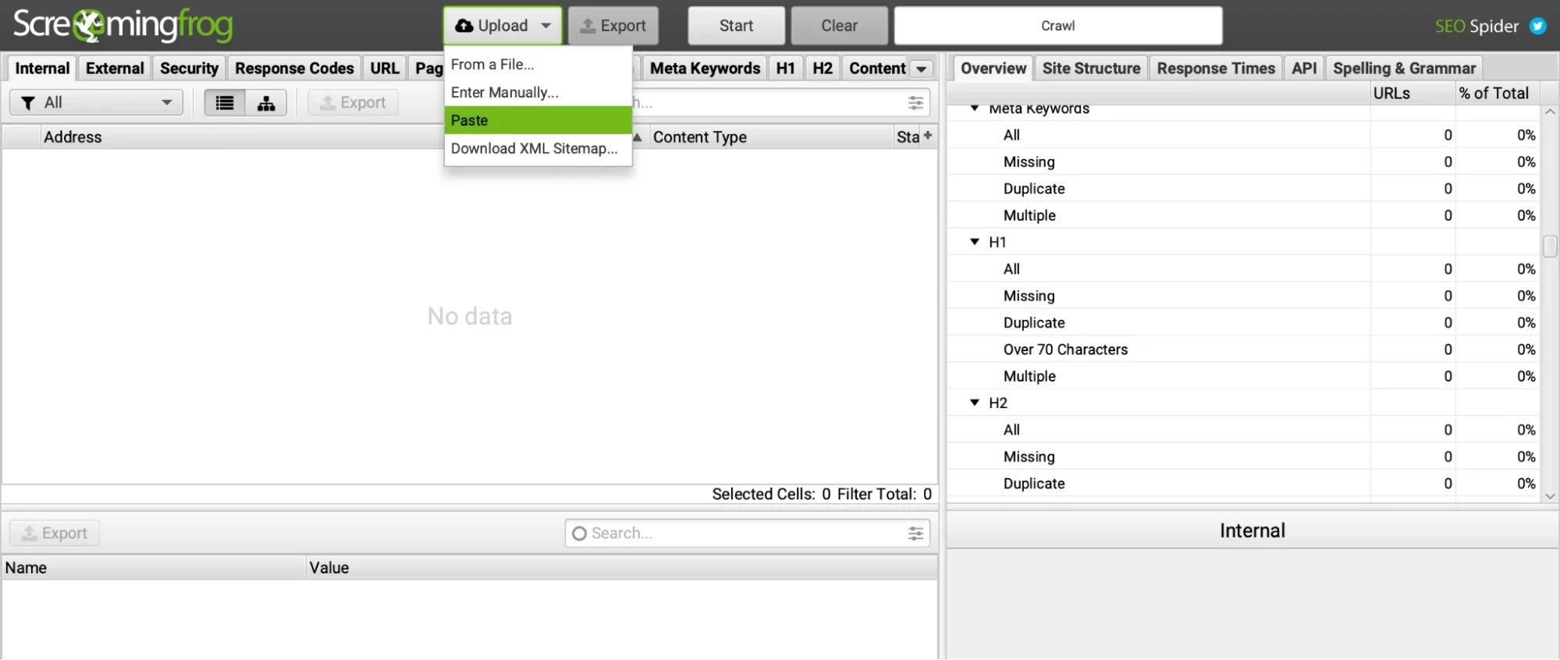This screenshot has width=1560, height=660.
Task: Select All under H1
Action: 1011,269
